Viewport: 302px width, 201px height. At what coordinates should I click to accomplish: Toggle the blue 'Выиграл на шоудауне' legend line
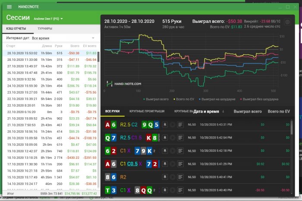click(217, 99)
